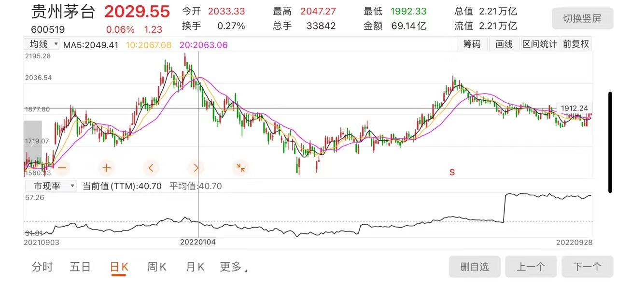
Task: Select the 周K weekly chart tab
Action: pos(156,267)
